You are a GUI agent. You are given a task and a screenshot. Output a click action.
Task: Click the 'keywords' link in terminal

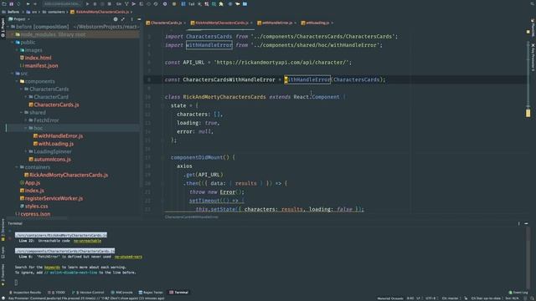52,268
